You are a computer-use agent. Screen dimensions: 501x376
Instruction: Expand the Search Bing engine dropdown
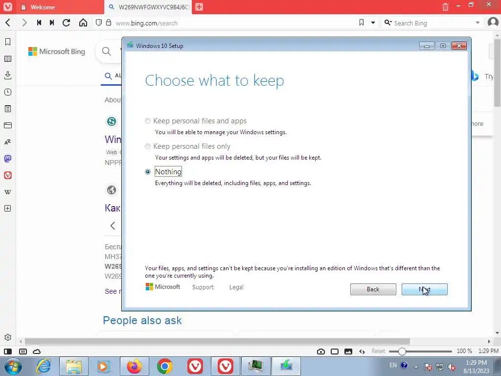click(478, 23)
